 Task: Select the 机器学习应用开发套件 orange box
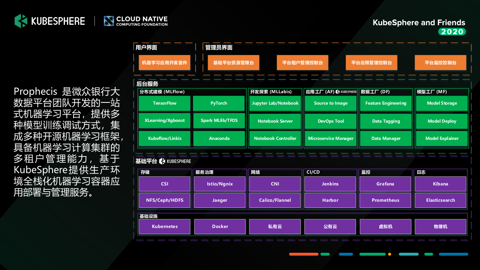tap(165, 63)
